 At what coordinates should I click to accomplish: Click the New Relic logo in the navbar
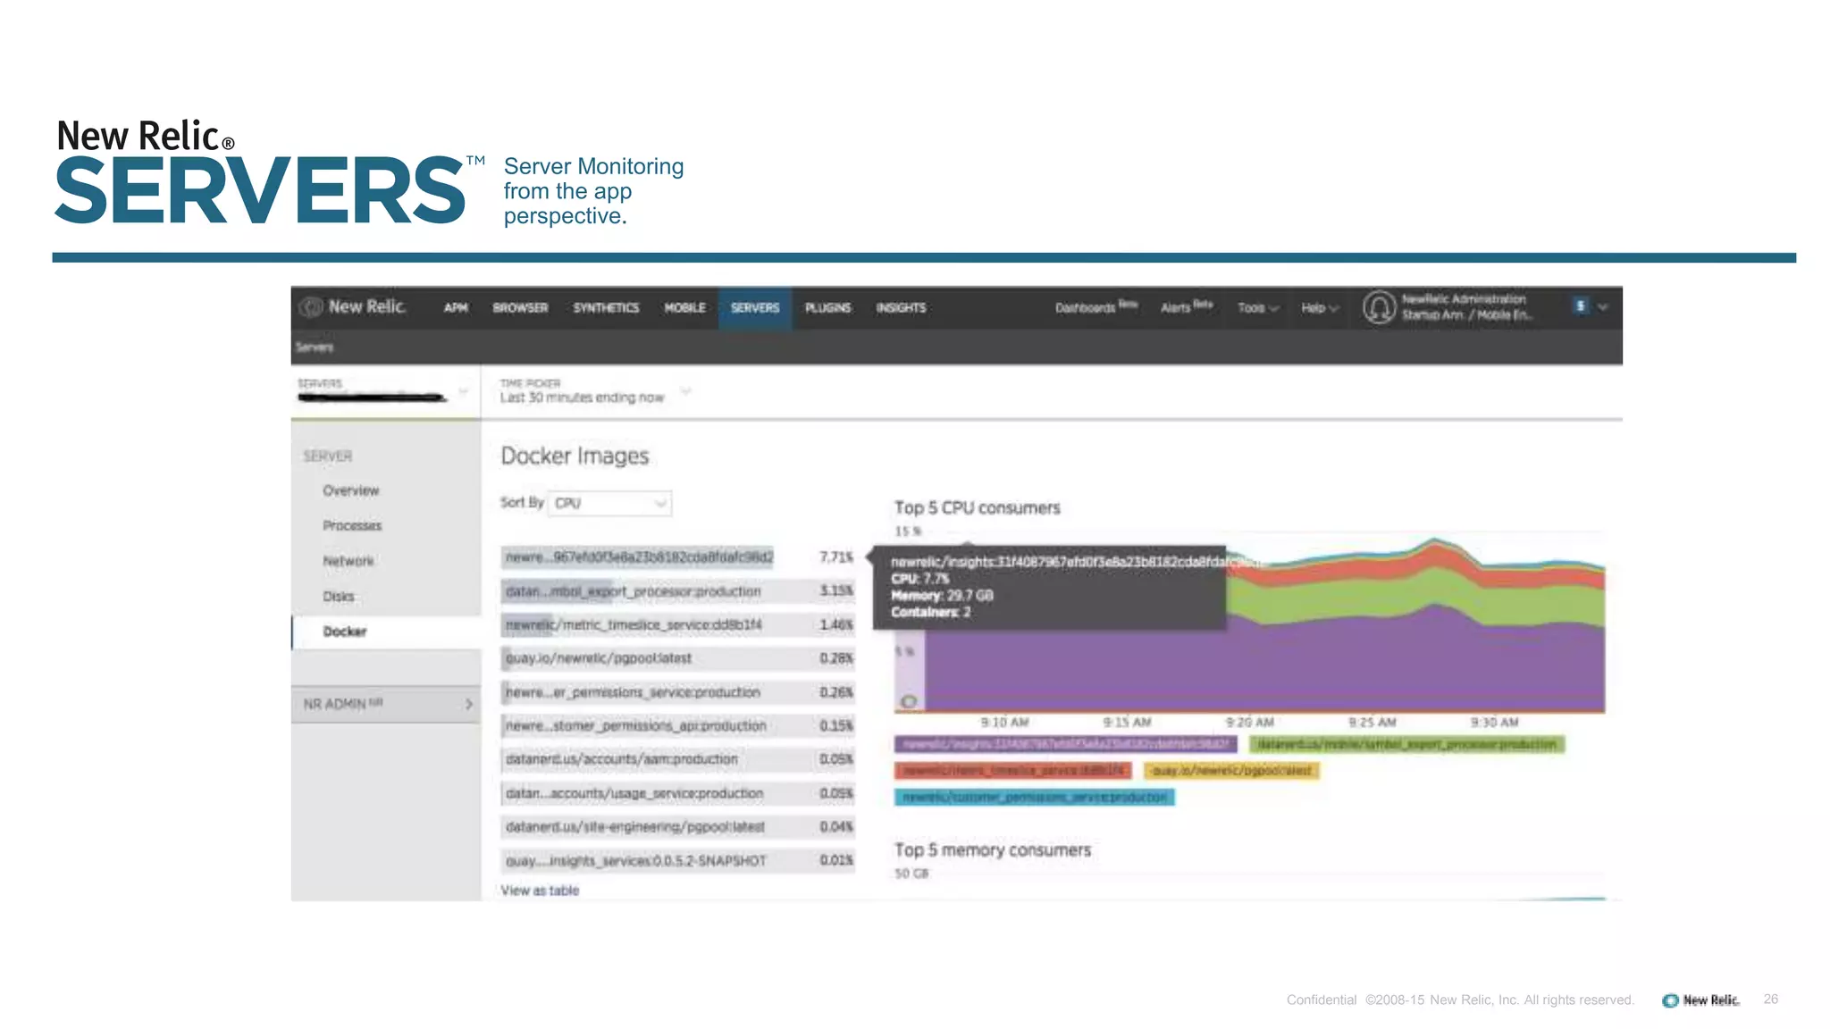[x=354, y=307]
